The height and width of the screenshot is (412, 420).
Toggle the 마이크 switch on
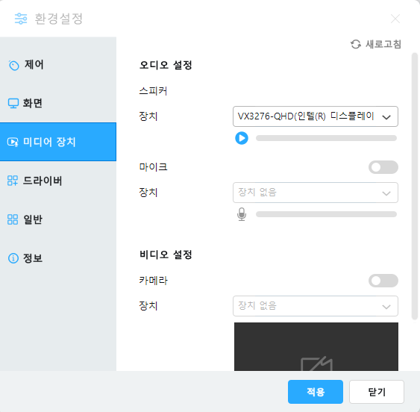tap(383, 167)
